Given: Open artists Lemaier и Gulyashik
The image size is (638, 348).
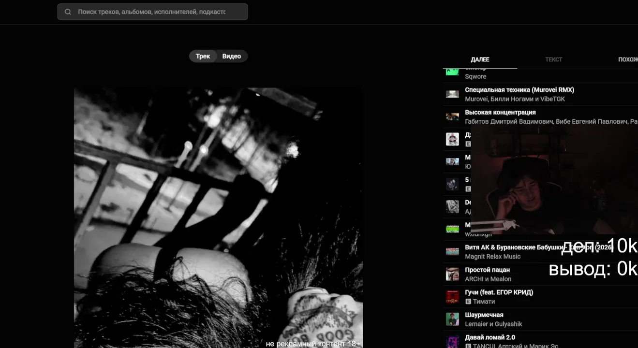Looking at the screenshot, I should coord(493,324).
